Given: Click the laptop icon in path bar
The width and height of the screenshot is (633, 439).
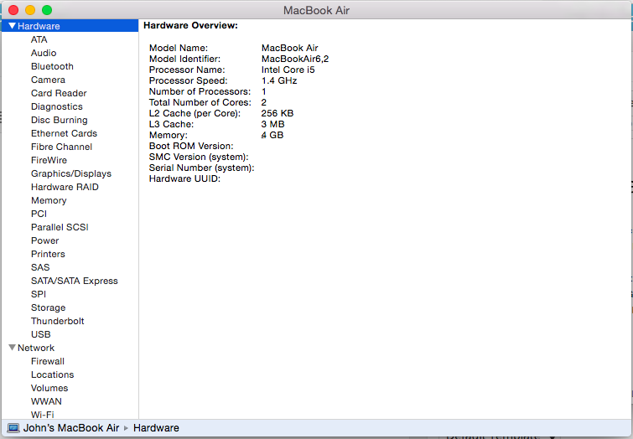Looking at the screenshot, I should (x=13, y=428).
